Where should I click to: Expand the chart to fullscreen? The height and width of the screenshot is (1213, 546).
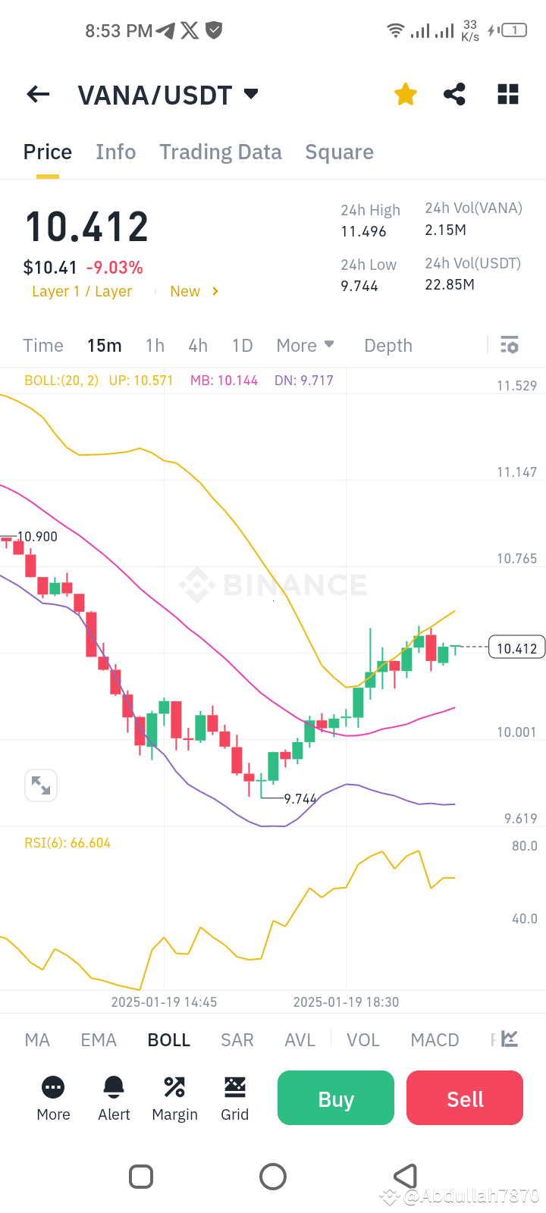click(x=41, y=785)
